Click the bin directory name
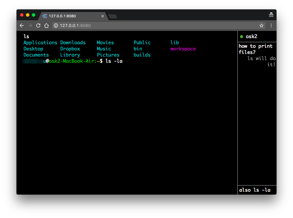 tap(138, 49)
